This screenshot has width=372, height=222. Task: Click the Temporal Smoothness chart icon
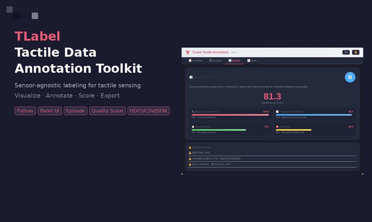point(277,112)
